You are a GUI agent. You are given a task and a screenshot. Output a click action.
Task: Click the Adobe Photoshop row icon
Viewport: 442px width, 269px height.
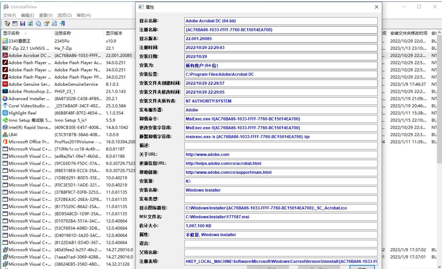pyautogui.click(x=5, y=91)
